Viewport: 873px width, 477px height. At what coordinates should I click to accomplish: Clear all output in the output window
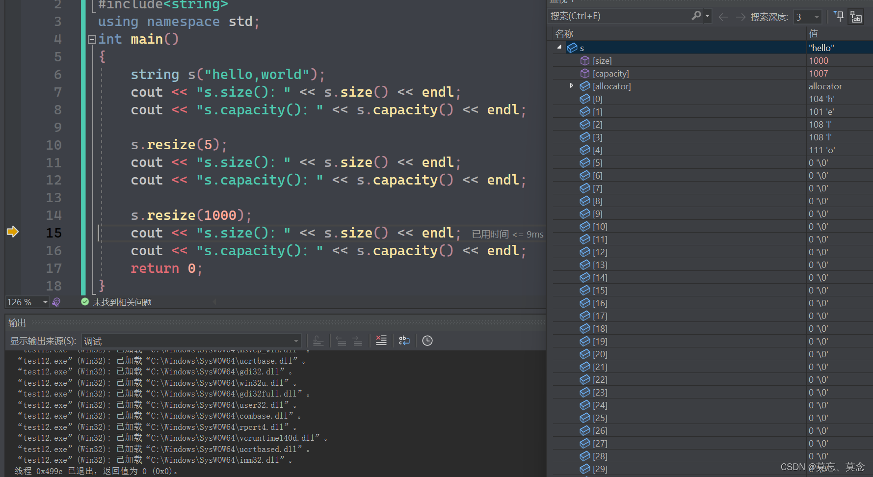pyautogui.click(x=381, y=340)
